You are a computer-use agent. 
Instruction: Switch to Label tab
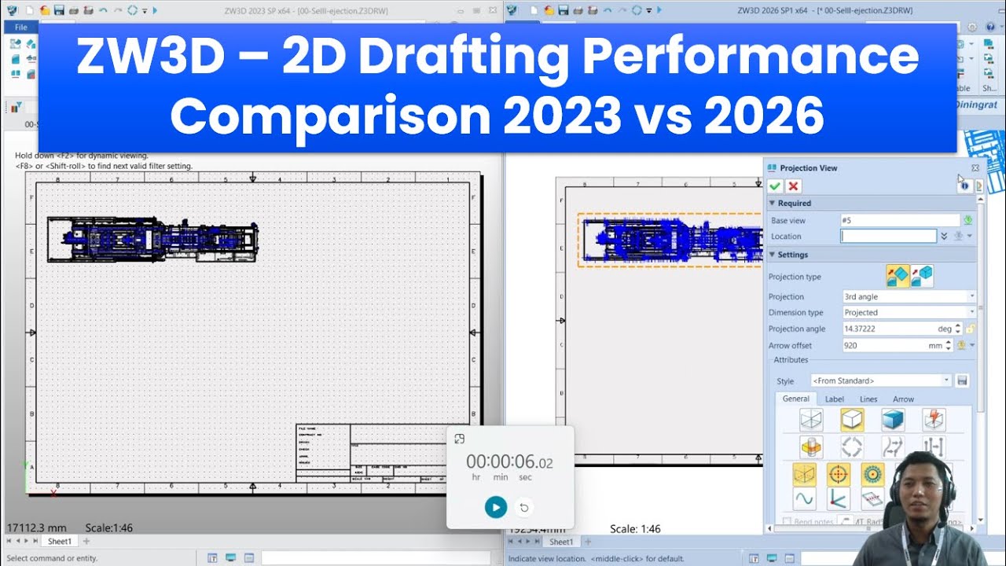pos(834,399)
